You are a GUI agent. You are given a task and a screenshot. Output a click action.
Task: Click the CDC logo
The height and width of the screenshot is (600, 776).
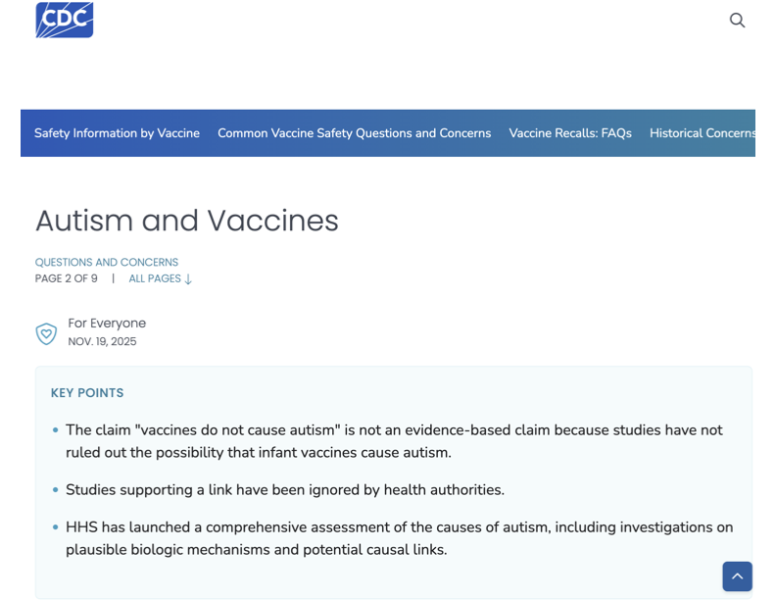click(x=65, y=20)
